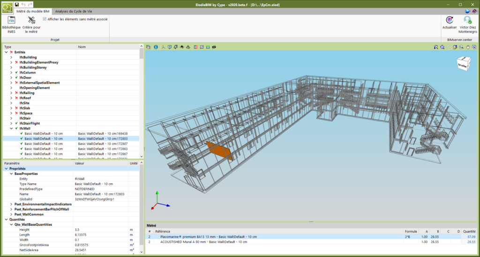Select the 3D cube view icon
This screenshot has height=257, width=480.
click(170, 47)
